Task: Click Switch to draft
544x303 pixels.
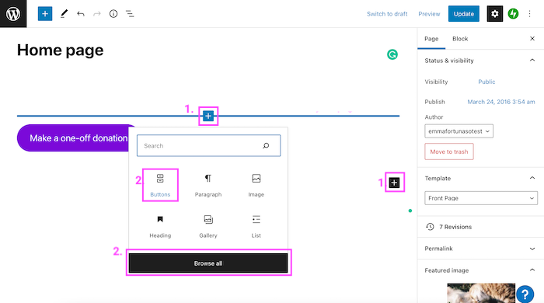Action: (x=387, y=14)
